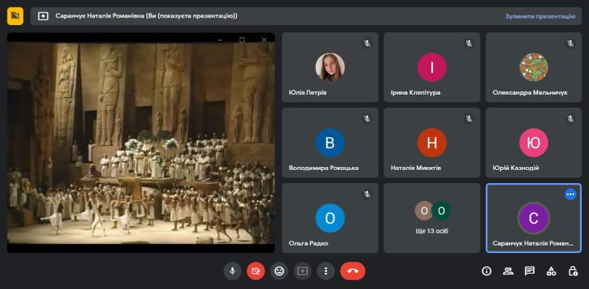Open host controls lock icon

tap(573, 271)
